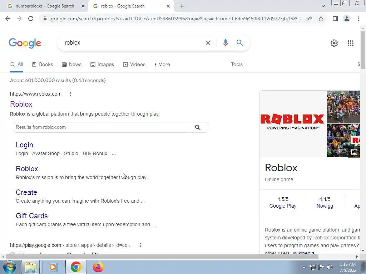Share this page using the share icon
366x274 pixels.
pyautogui.click(x=310, y=19)
